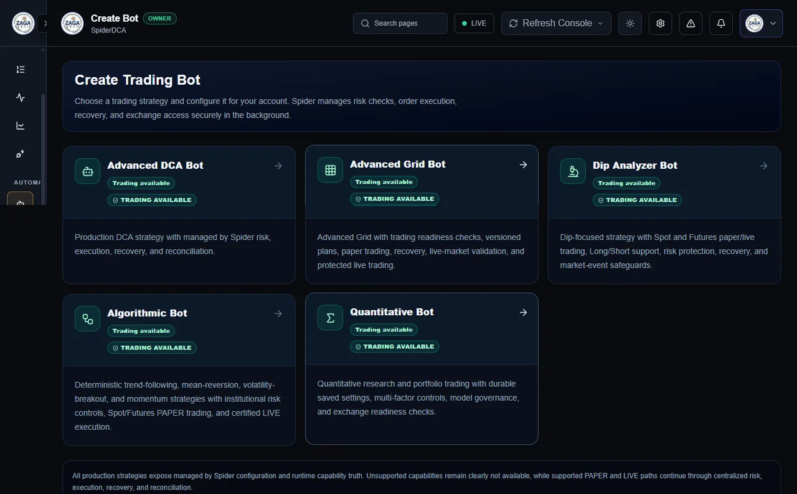Open the Advanced DCA Bot robot icon
The width and height of the screenshot is (797, 494).
pos(88,171)
